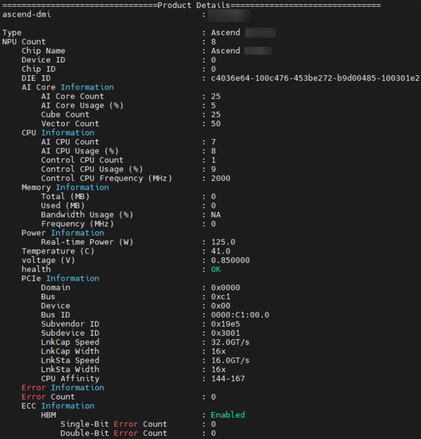This screenshot has width=421, height=439.
Task: Click the Device value "0x00"
Action: tap(220, 305)
